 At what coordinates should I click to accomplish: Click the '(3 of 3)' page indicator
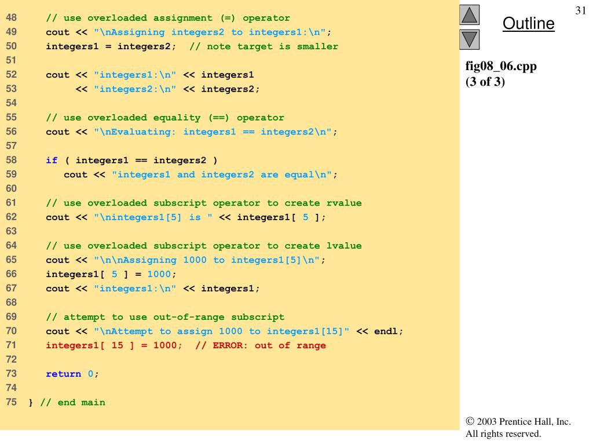click(x=485, y=82)
